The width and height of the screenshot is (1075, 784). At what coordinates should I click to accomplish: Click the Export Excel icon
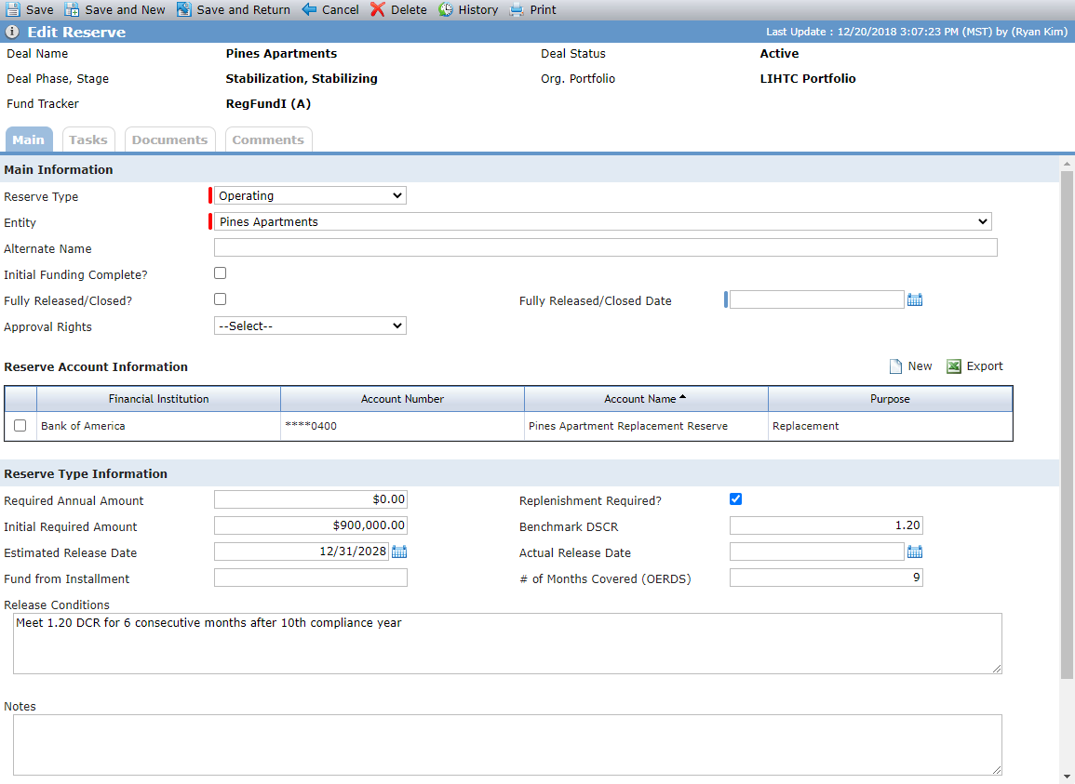[954, 366]
